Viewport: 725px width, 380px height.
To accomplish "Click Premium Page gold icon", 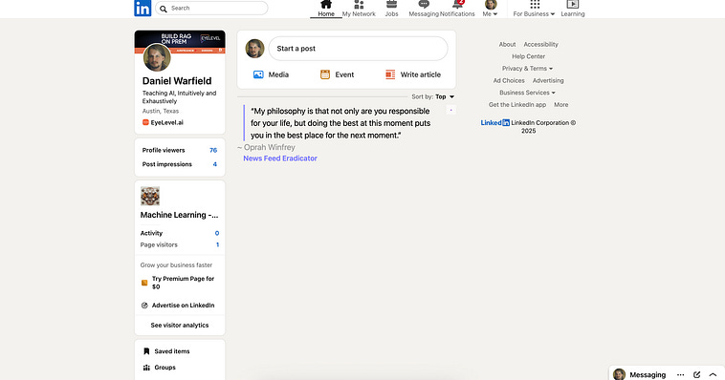I will pos(144,283).
